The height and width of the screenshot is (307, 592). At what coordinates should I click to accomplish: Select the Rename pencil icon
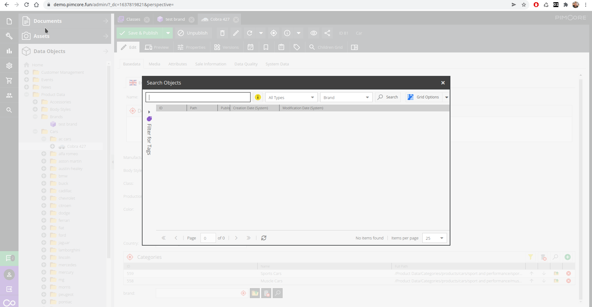pos(236,33)
